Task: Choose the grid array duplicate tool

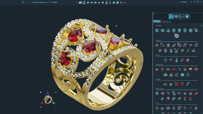Action: [x=177, y=84]
